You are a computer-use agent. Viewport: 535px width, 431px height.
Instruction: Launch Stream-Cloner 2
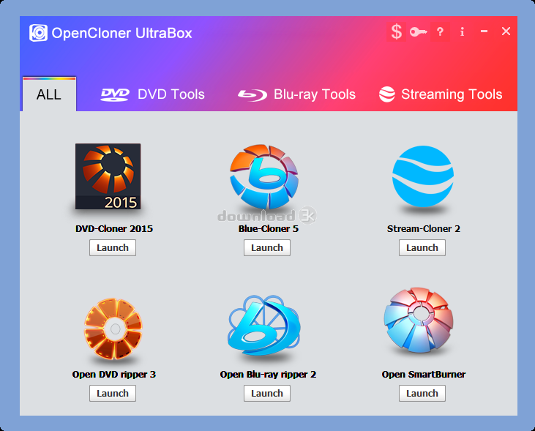(x=422, y=248)
